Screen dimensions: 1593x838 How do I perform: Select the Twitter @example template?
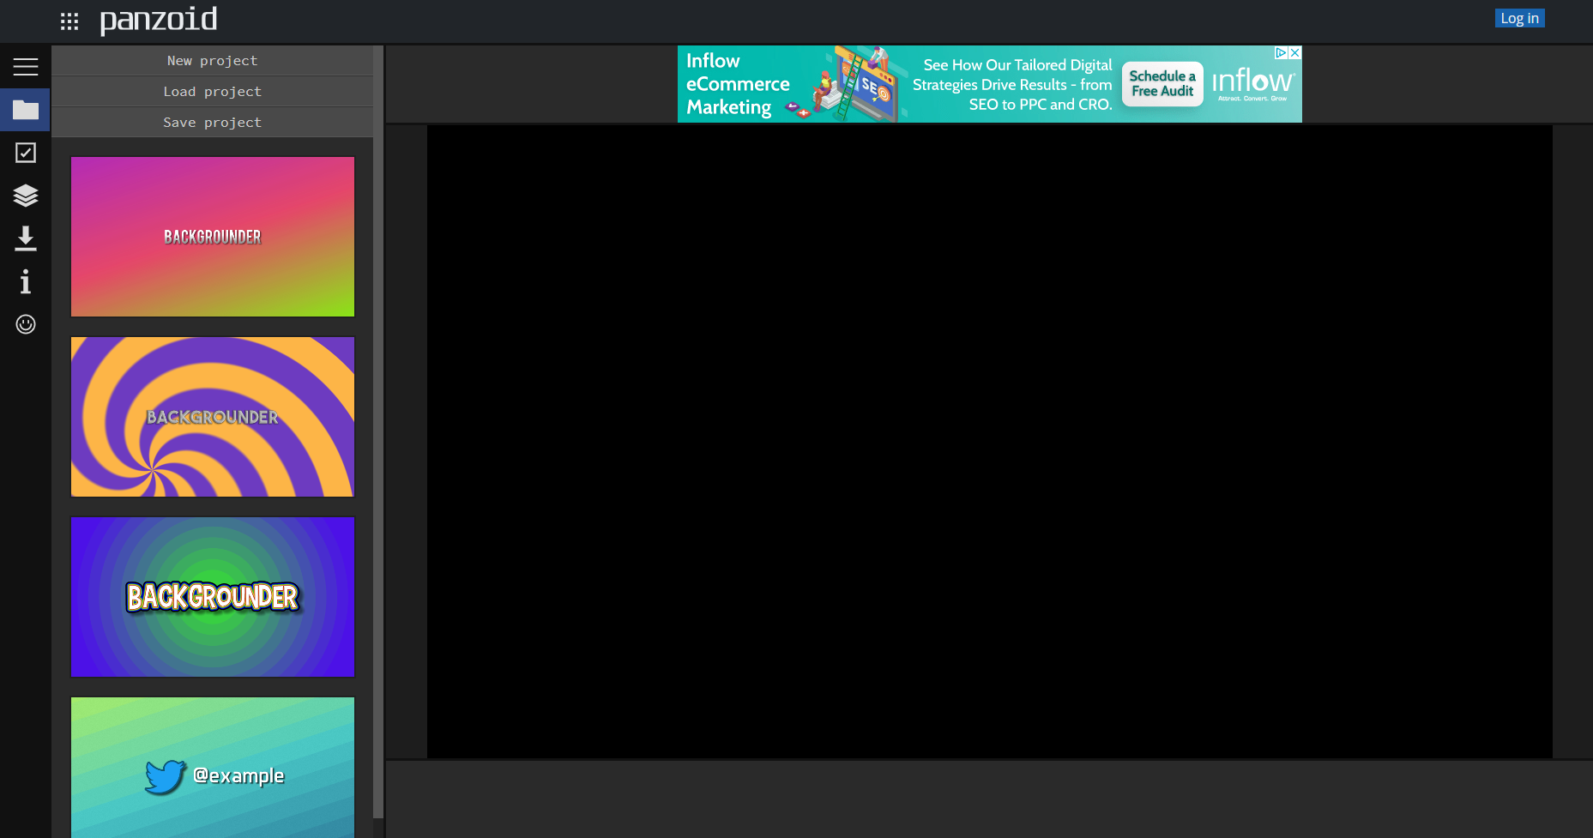[213, 768]
